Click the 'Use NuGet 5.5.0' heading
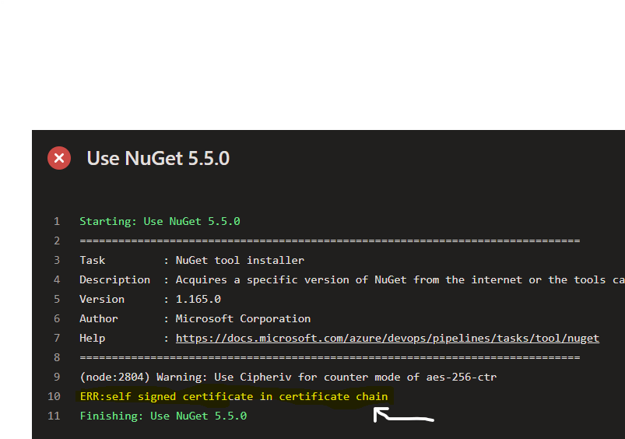Viewport: 625px width, 439px height. [x=158, y=158]
